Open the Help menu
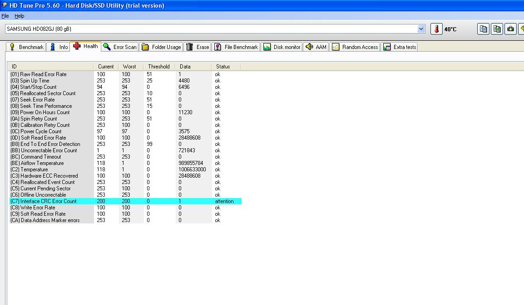 [x=19, y=16]
